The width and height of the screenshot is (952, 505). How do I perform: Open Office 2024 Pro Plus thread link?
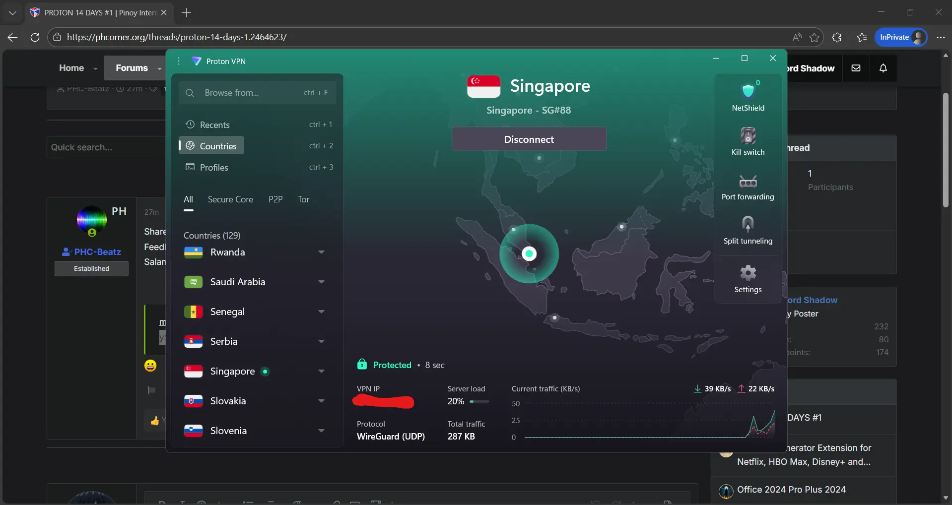791,490
